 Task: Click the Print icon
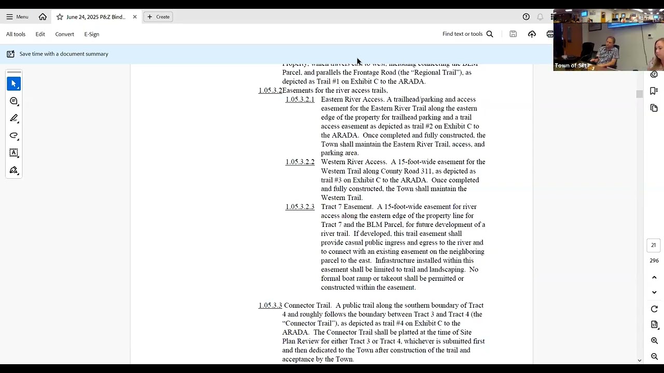550,34
